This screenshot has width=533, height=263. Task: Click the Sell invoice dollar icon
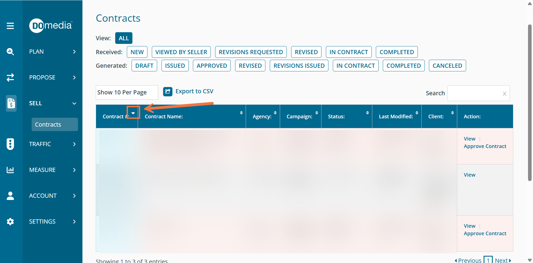(11, 103)
